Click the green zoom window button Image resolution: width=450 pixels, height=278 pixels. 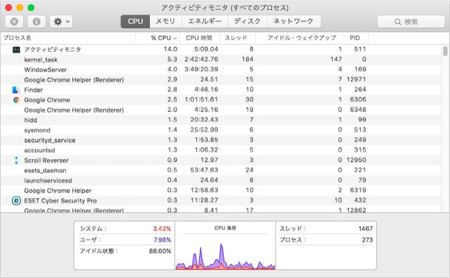pos(31,8)
